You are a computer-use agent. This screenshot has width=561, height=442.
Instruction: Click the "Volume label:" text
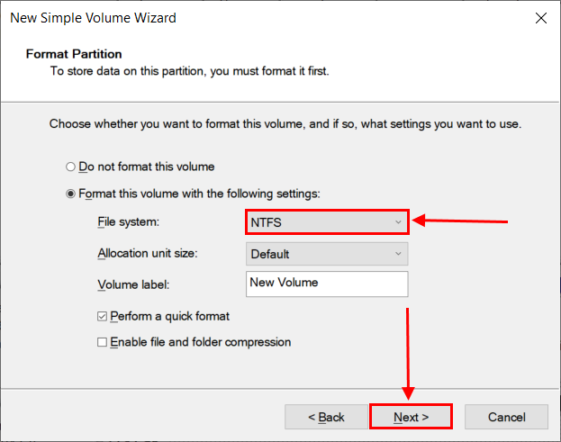click(x=133, y=285)
